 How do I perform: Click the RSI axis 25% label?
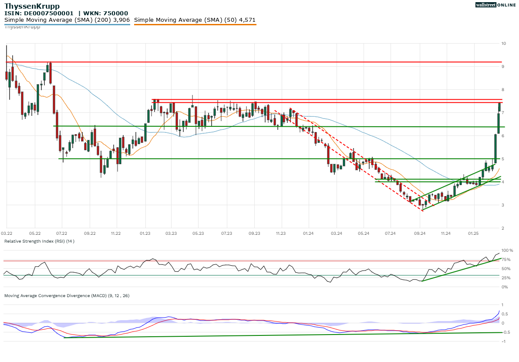506,278
